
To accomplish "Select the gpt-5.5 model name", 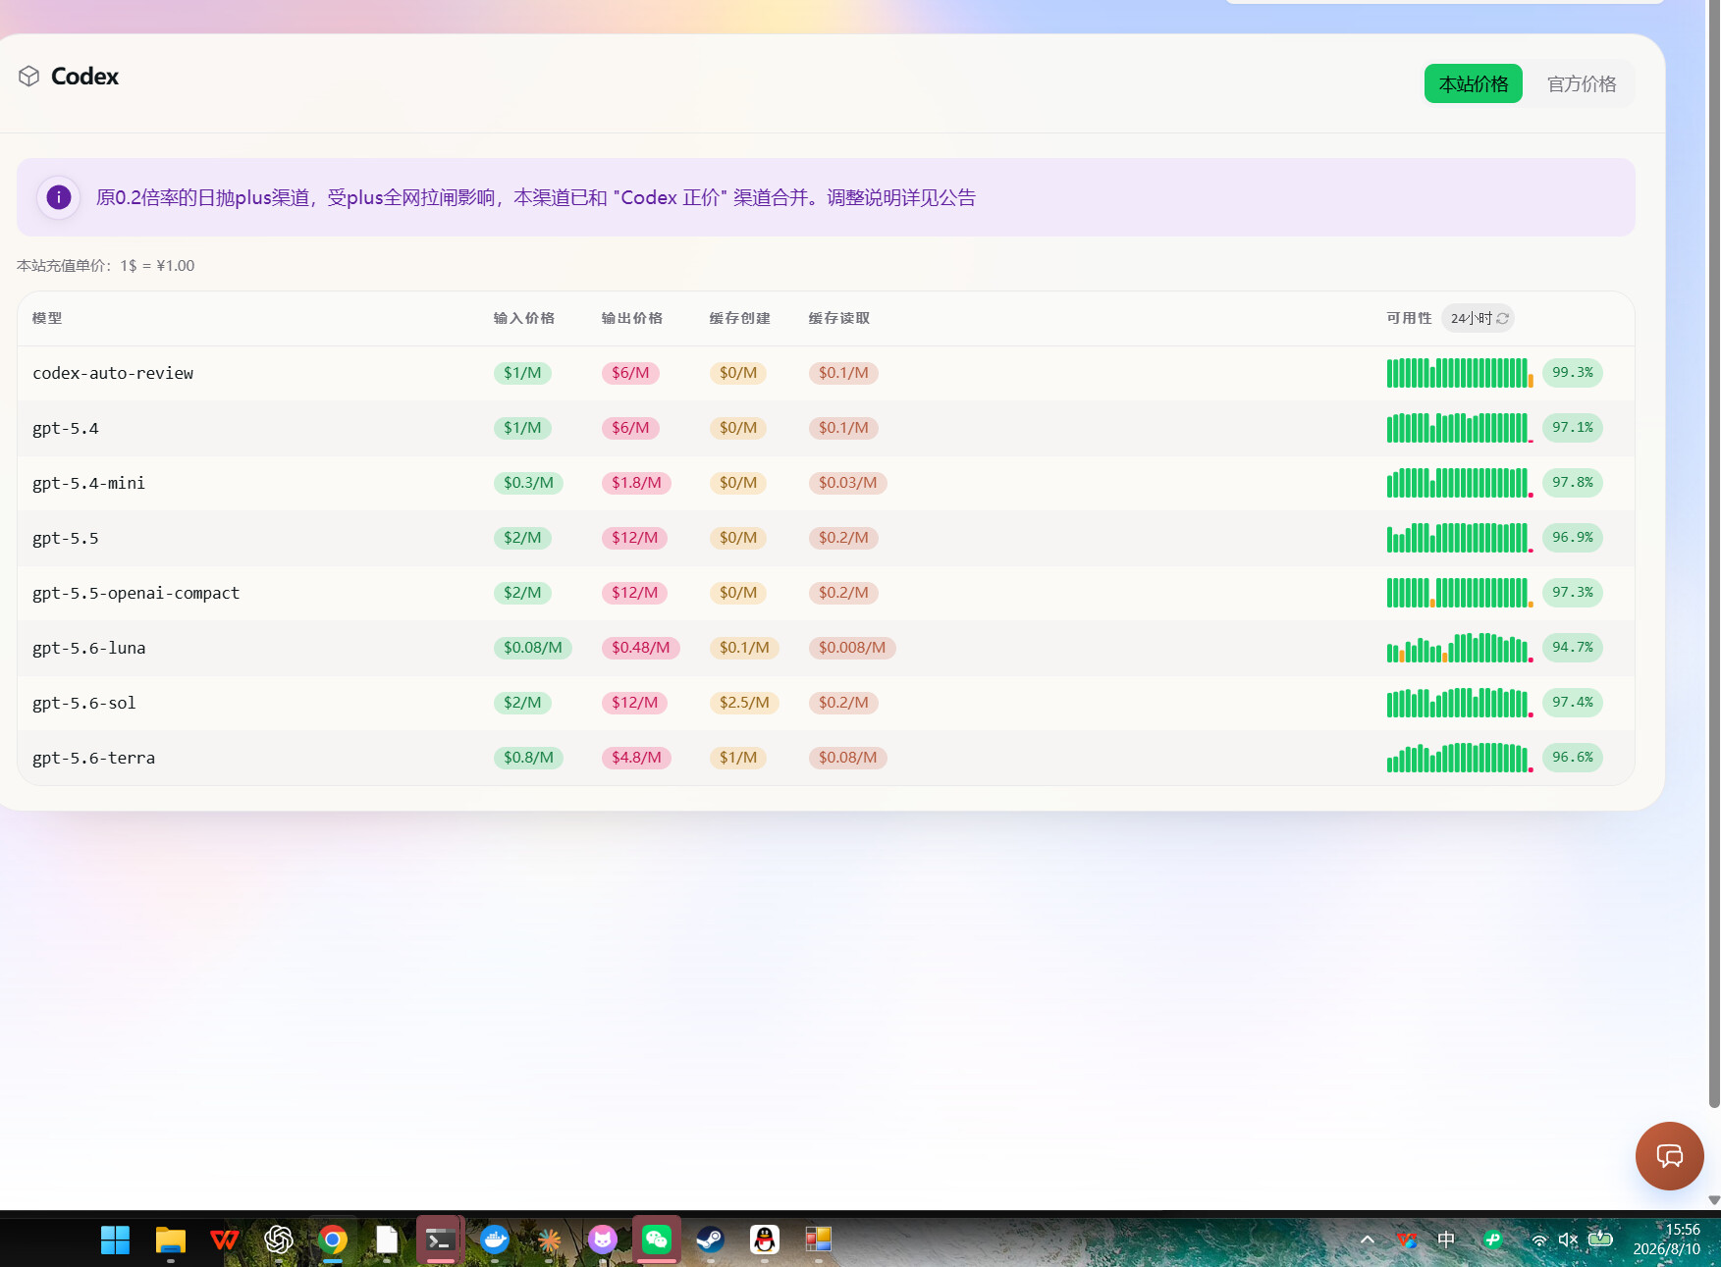I will [66, 538].
